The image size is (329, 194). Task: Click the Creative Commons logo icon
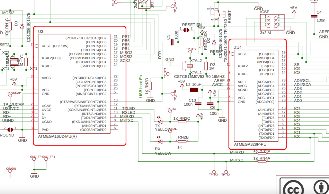pyautogui.click(x=293, y=187)
